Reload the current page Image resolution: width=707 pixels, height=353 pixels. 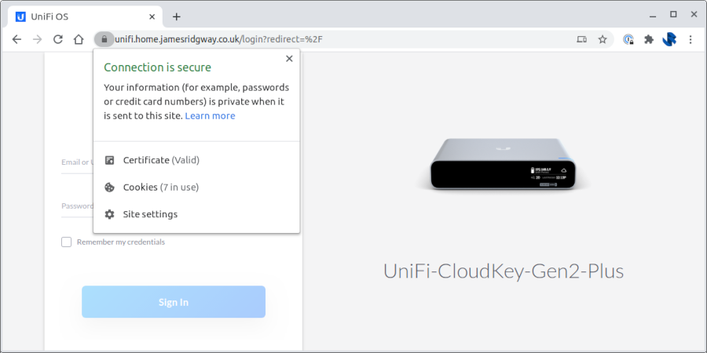(x=57, y=39)
